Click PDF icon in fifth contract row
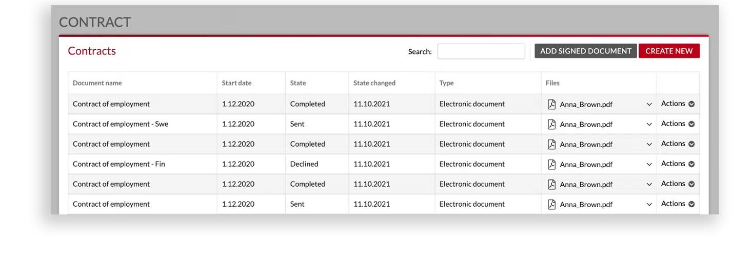732x257 pixels. tap(551, 184)
